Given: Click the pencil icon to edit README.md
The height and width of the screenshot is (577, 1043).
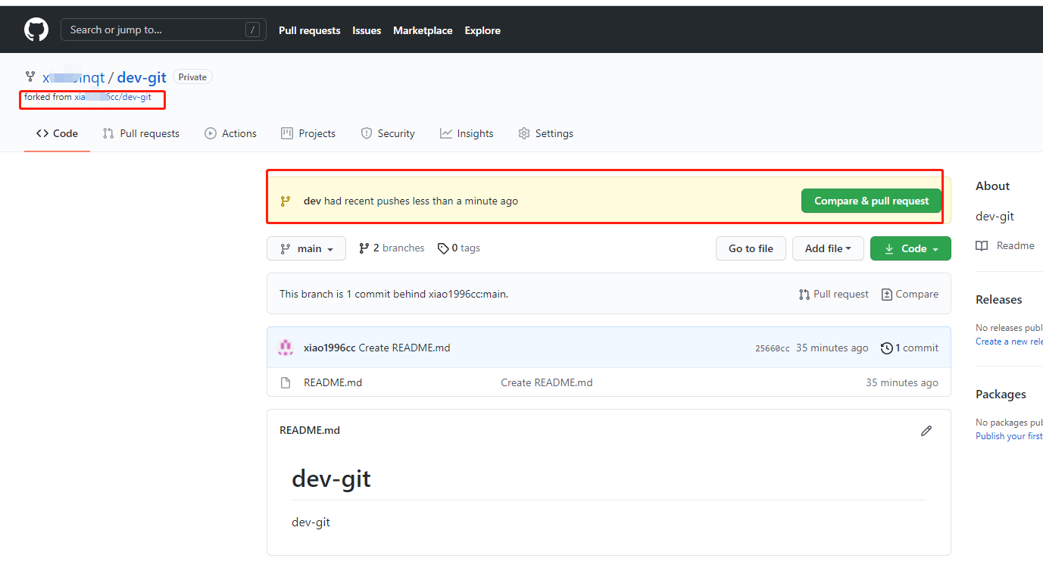Looking at the screenshot, I should click(926, 430).
